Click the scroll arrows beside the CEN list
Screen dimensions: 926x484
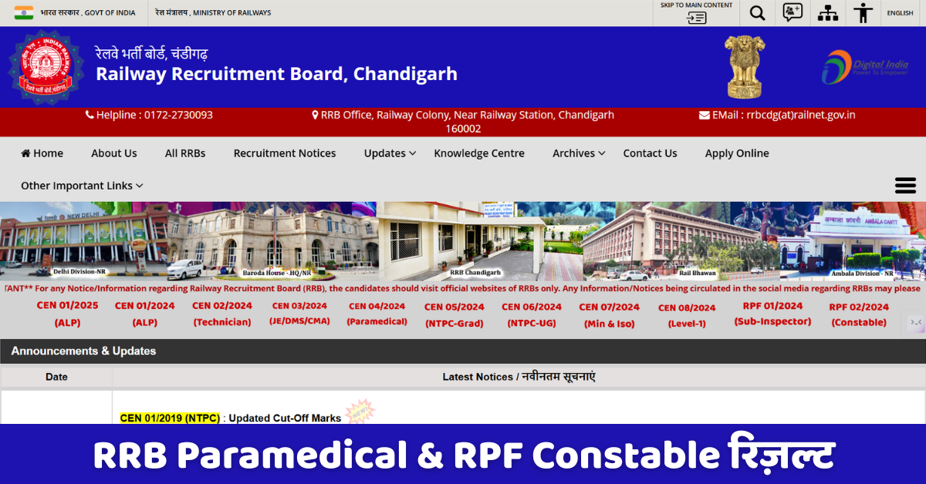coord(916,322)
